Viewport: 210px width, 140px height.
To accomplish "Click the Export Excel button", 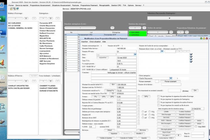I will coord(166,132).
